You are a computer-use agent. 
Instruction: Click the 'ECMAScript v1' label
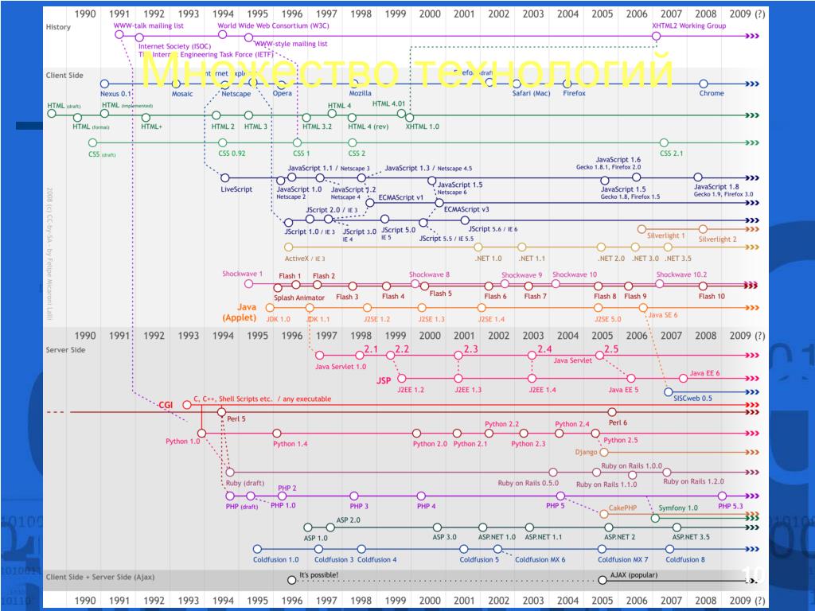pyautogui.click(x=401, y=197)
